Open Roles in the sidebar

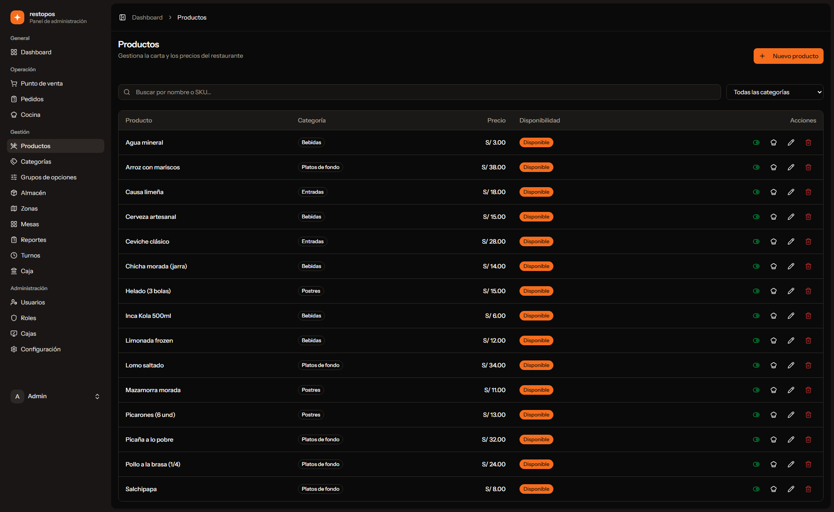point(56,318)
